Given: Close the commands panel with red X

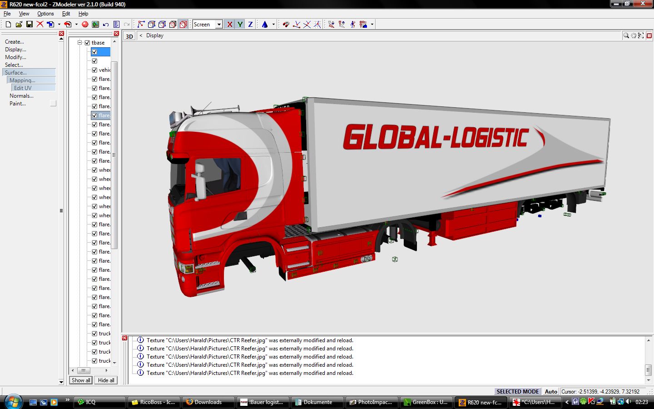Looking at the screenshot, I should click(x=61, y=34).
